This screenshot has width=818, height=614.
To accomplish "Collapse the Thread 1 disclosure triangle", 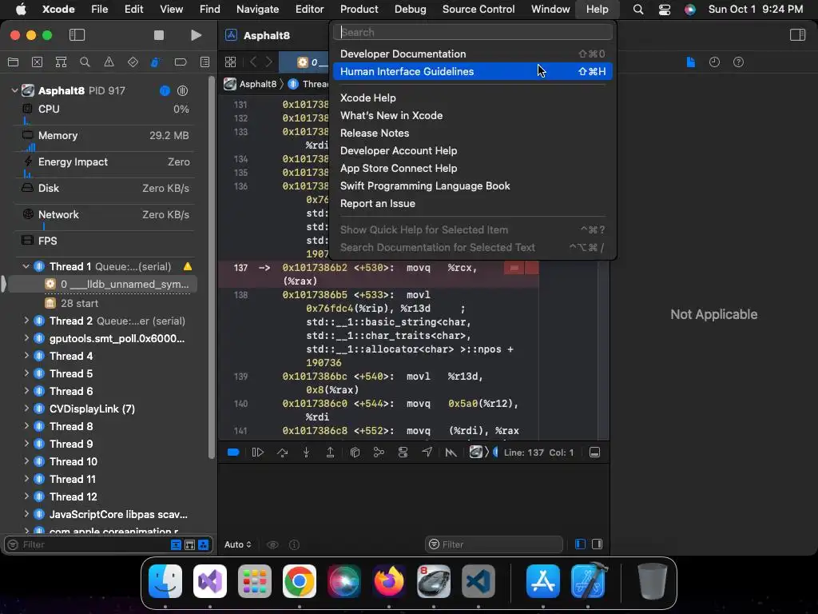I will pos(26,266).
